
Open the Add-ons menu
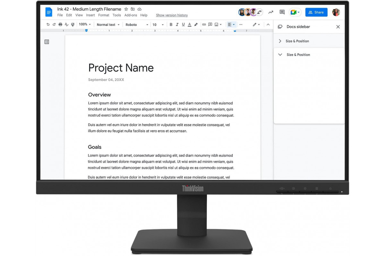(131, 15)
